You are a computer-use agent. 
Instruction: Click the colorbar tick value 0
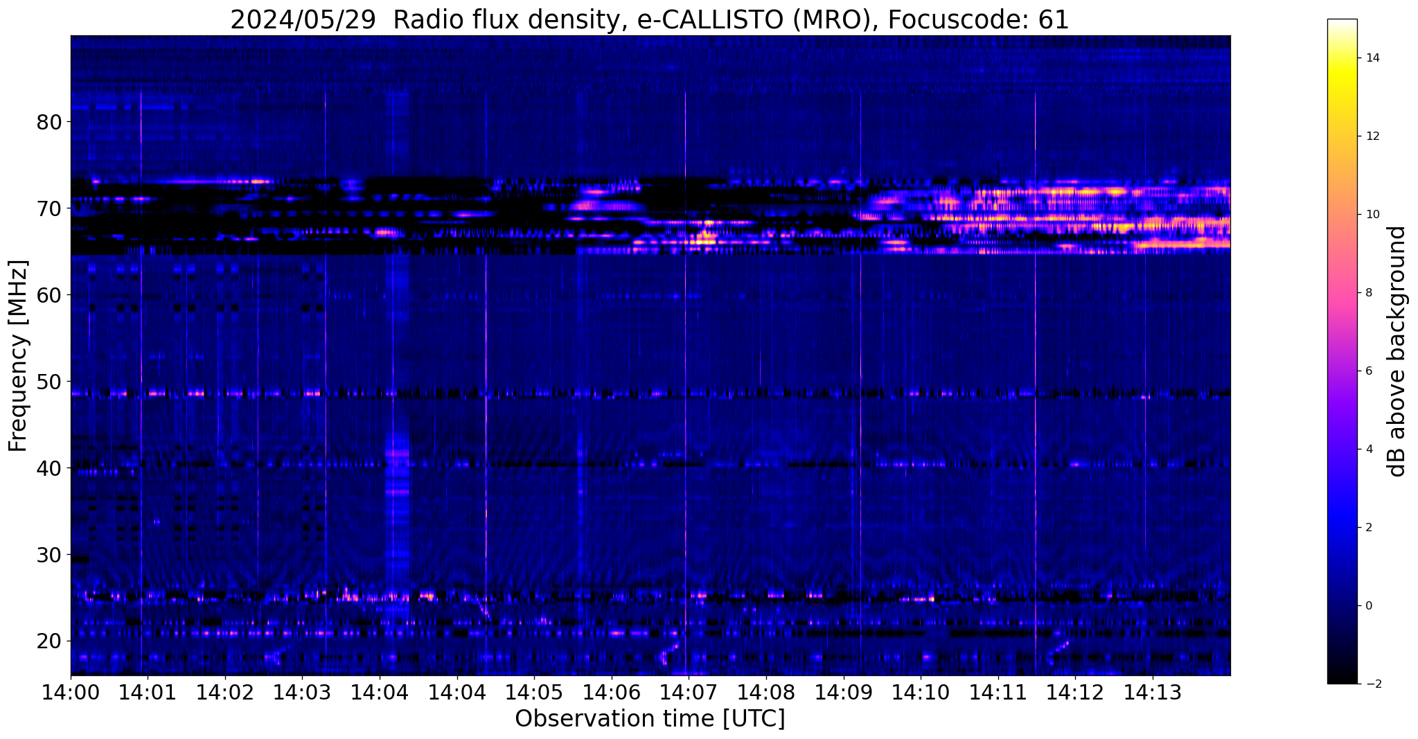(1367, 606)
